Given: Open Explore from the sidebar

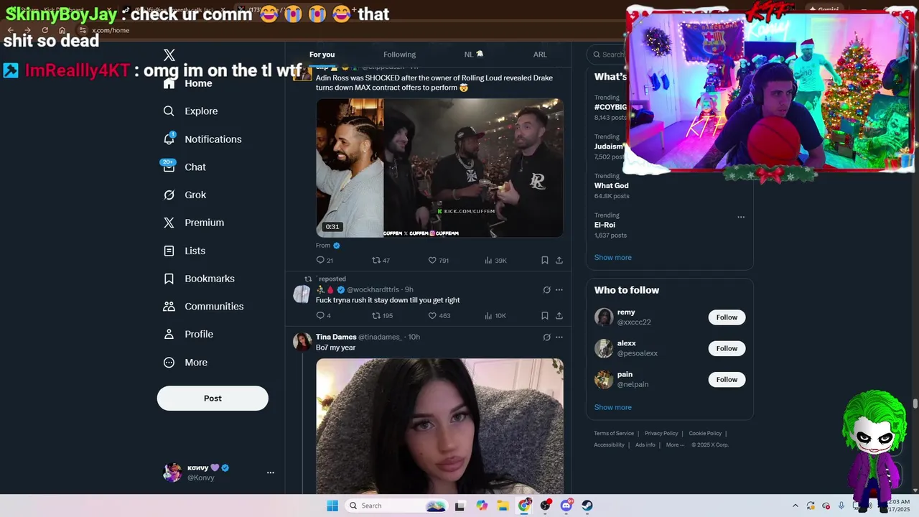Looking at the screenshot, I should point(190,111).
